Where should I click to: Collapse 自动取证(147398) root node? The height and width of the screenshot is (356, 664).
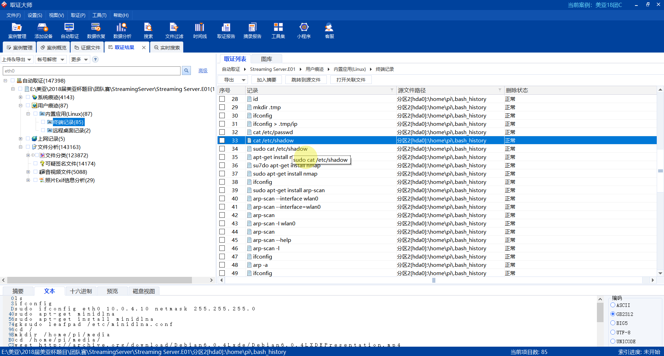(5, 81)
